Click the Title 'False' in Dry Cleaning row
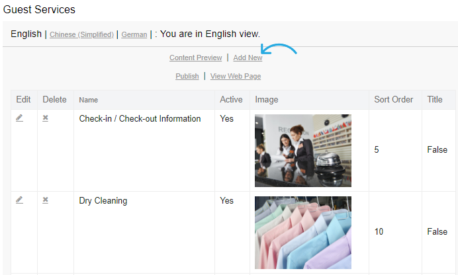 pyautogui.click(x=437, y=232)
